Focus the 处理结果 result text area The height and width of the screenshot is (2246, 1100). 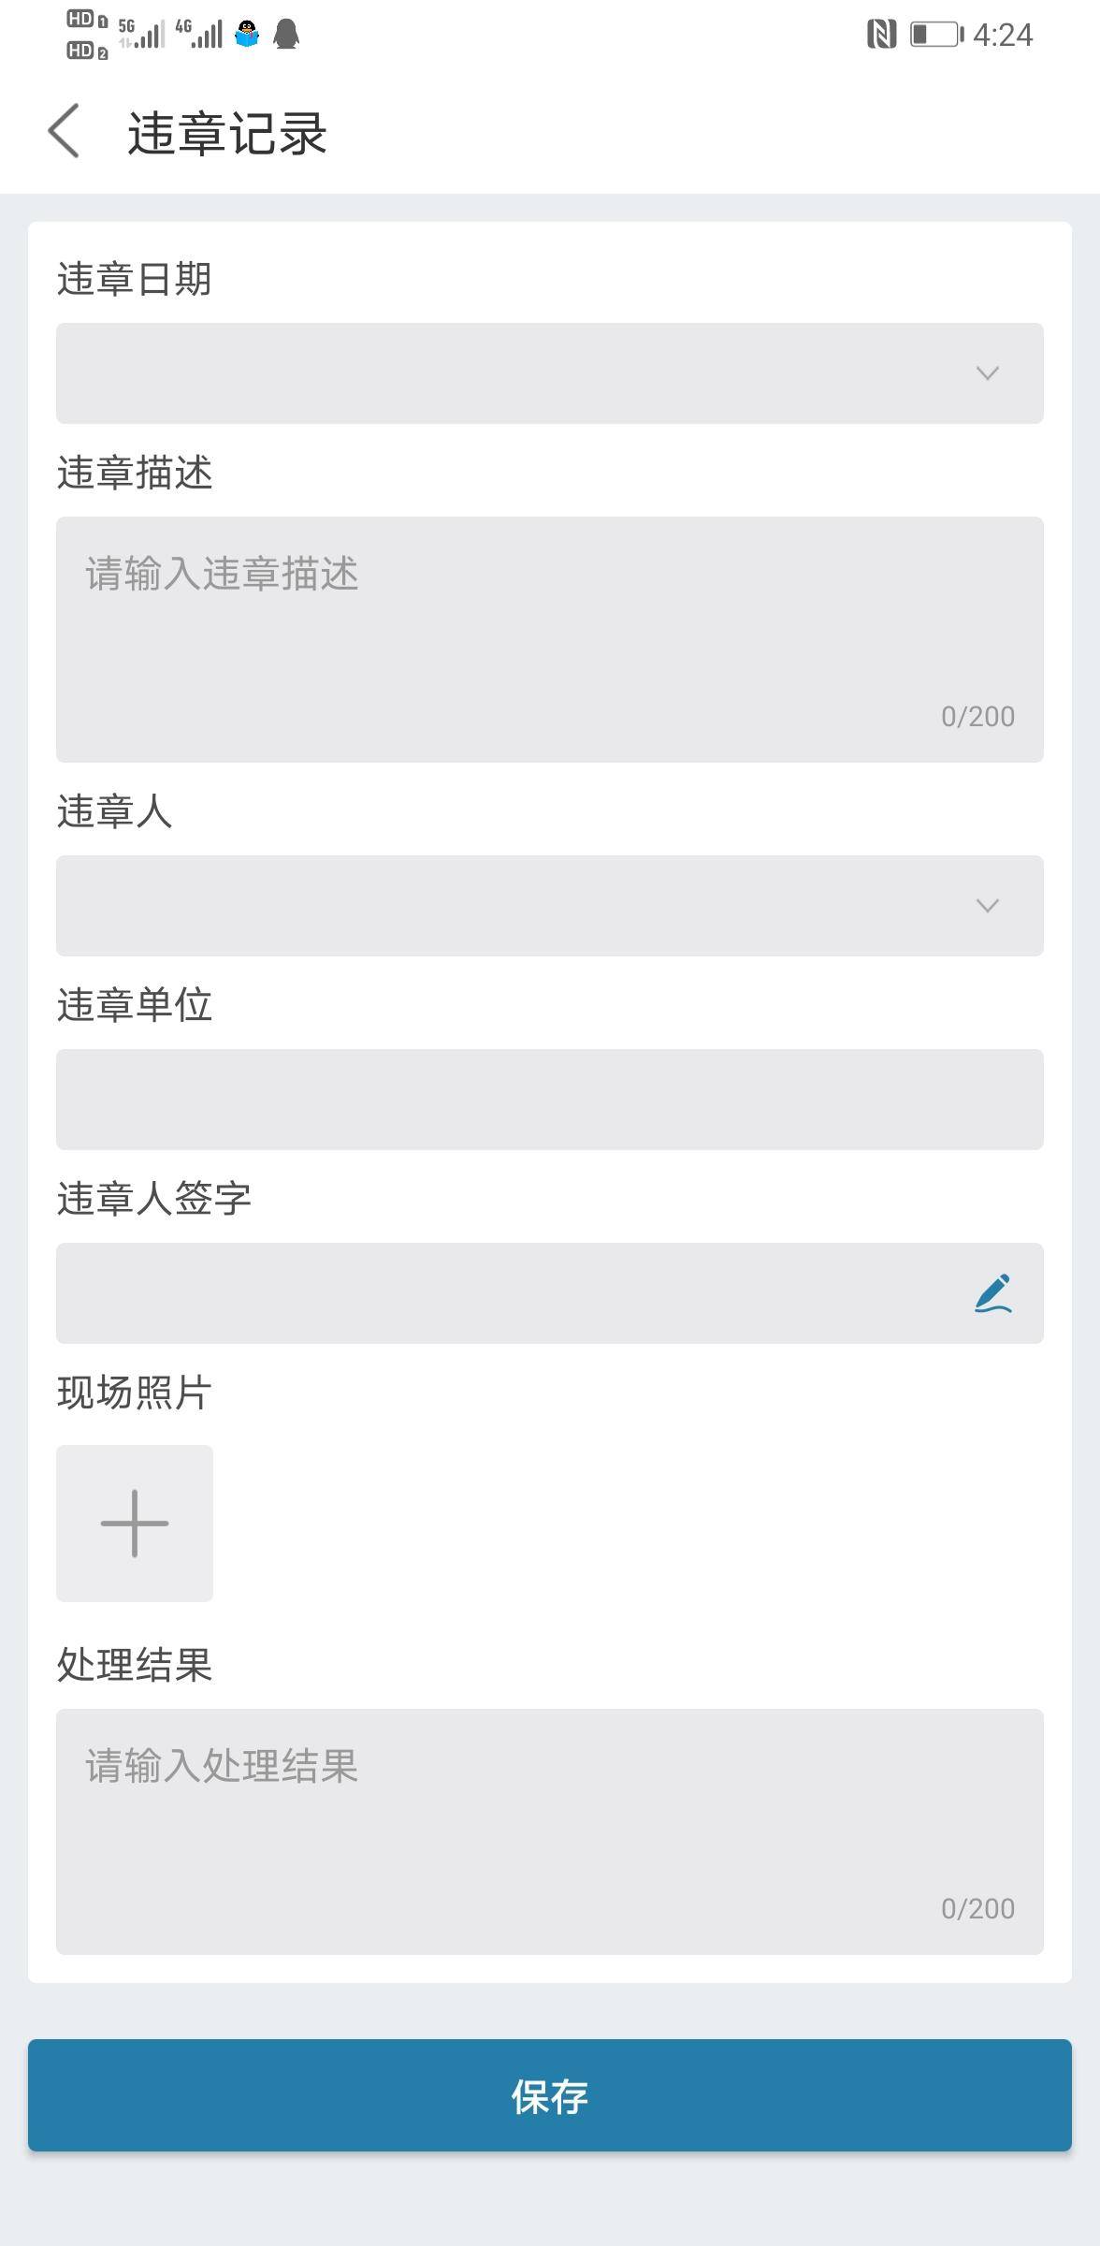[550, 1831]
